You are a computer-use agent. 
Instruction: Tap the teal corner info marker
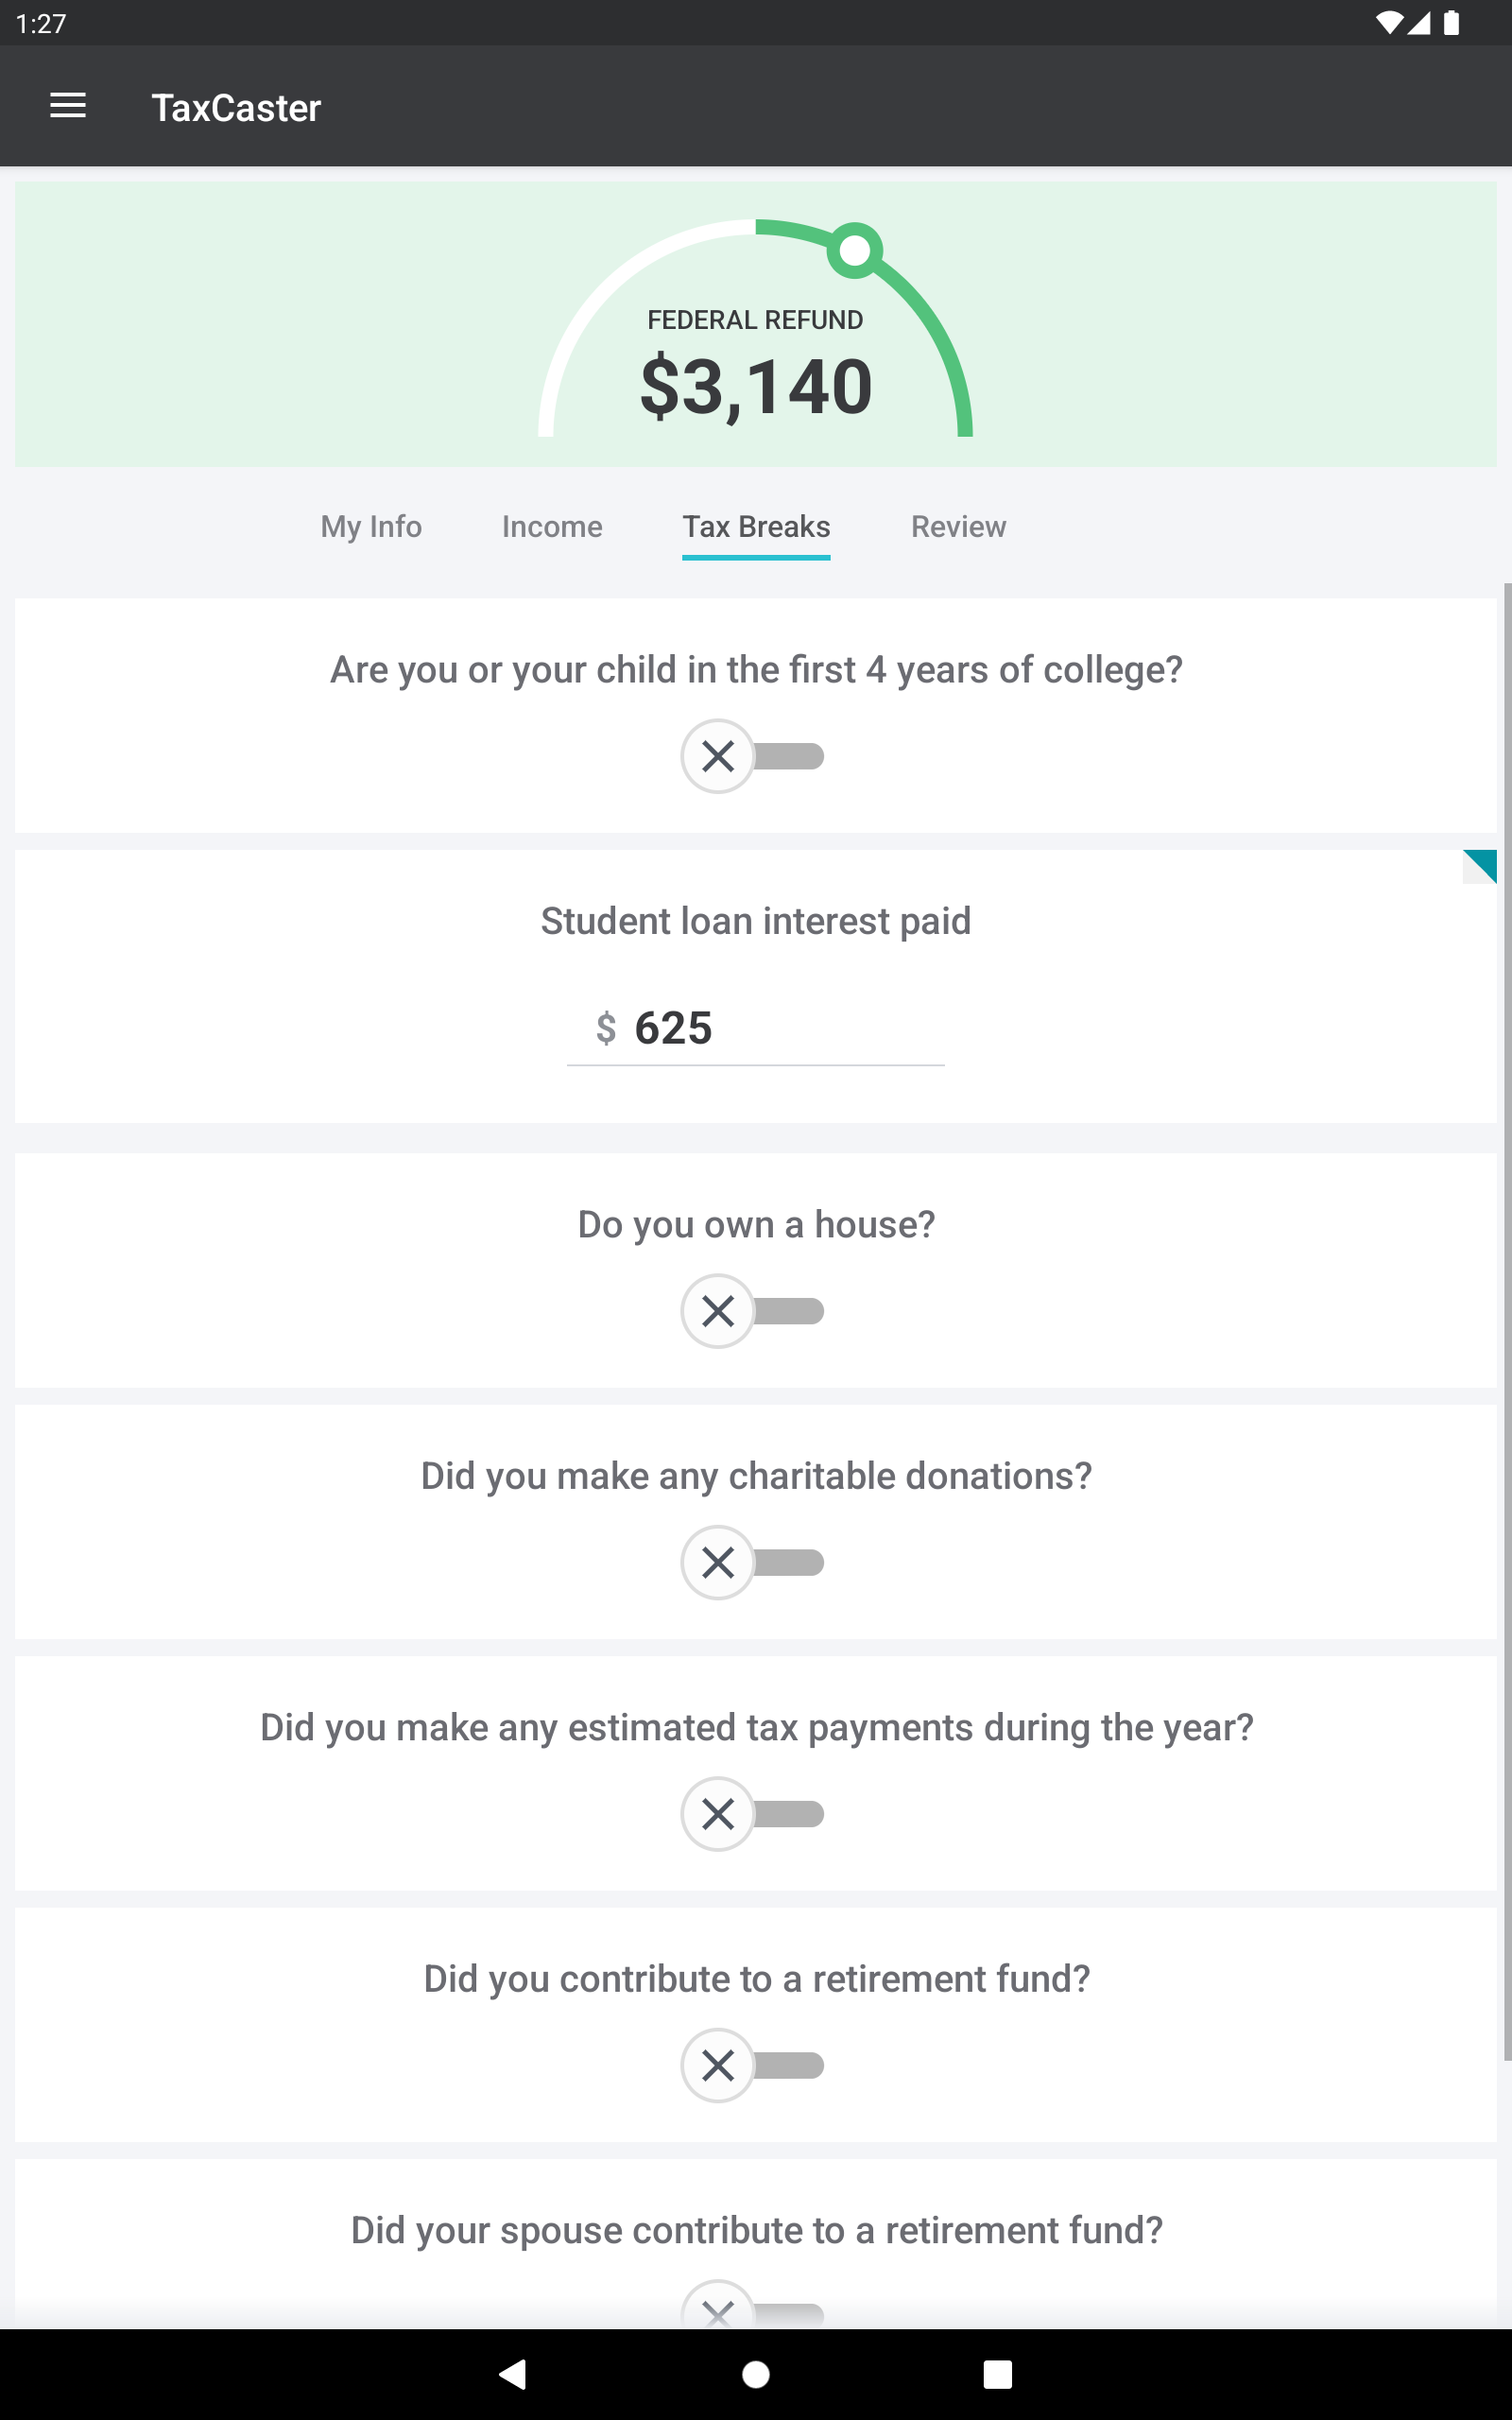click(x=1481, y=865)
